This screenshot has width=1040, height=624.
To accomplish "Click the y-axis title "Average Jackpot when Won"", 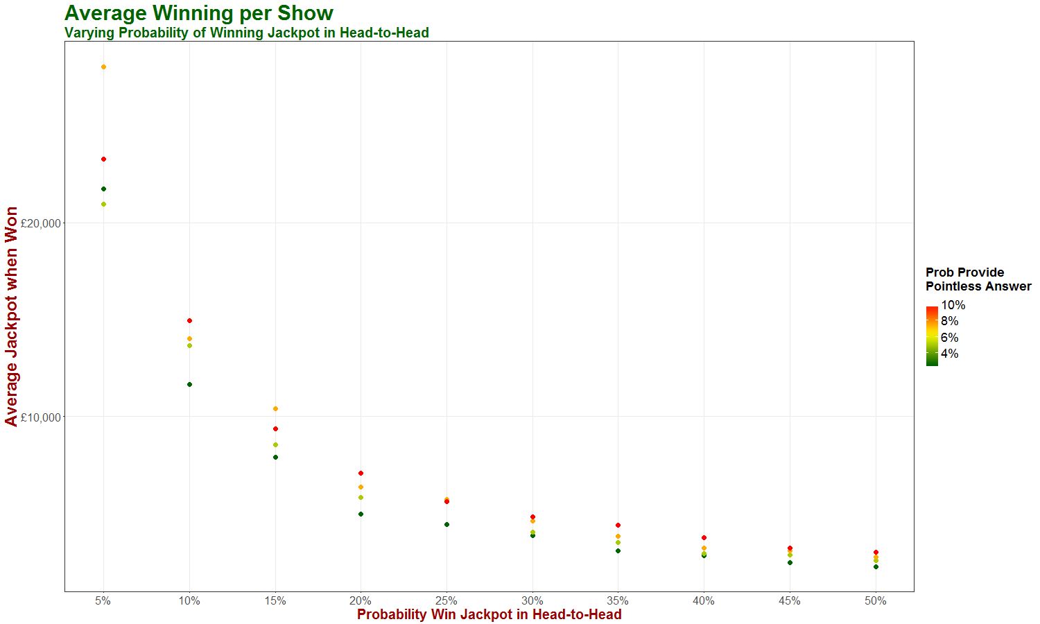I will 11,316.
